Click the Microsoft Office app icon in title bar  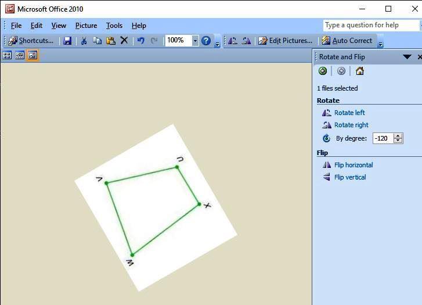[x=10, y=9]
